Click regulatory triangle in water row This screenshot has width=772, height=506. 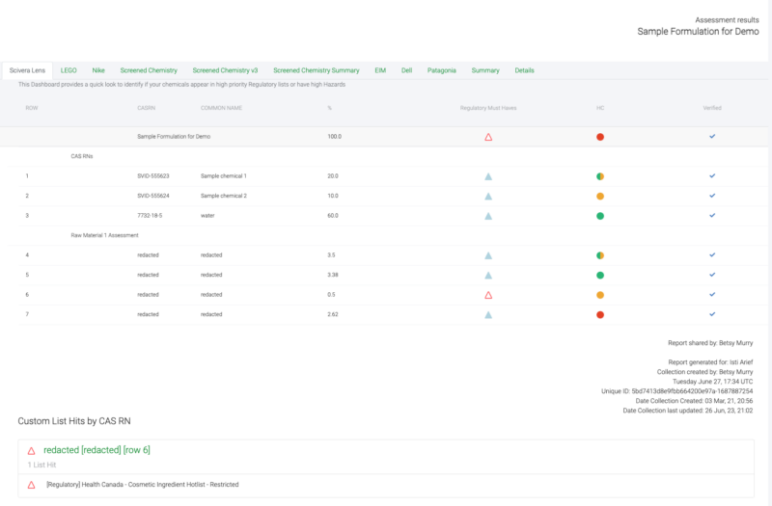click(x=488, y=216)
